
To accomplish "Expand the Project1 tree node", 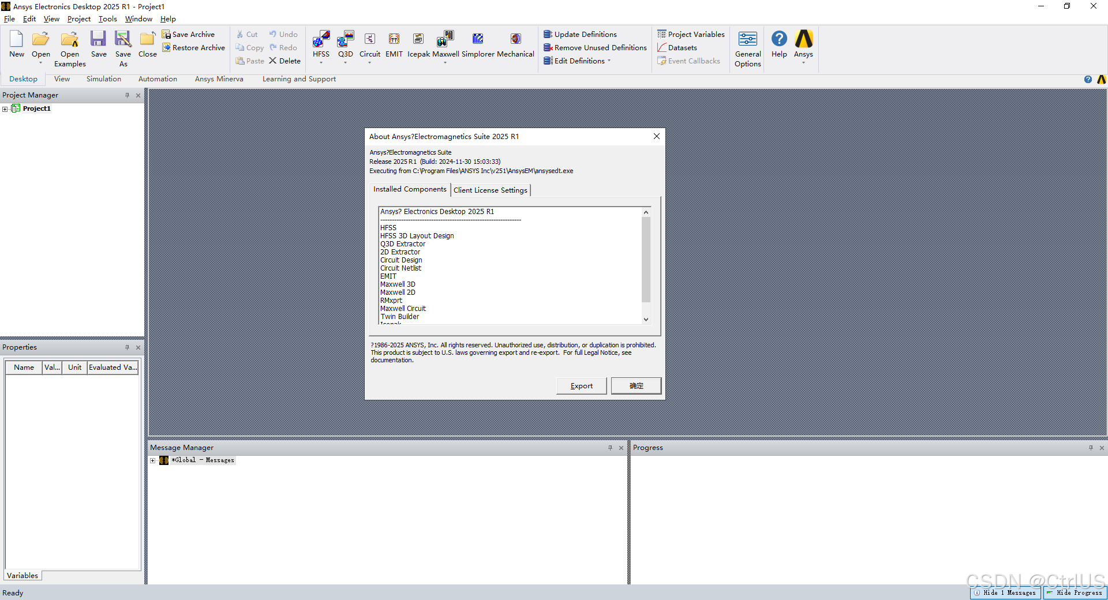I will 5,109.
